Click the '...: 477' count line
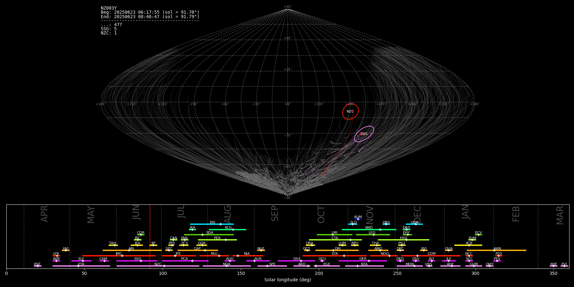This screenshot has width=574, height=287. 111,25
